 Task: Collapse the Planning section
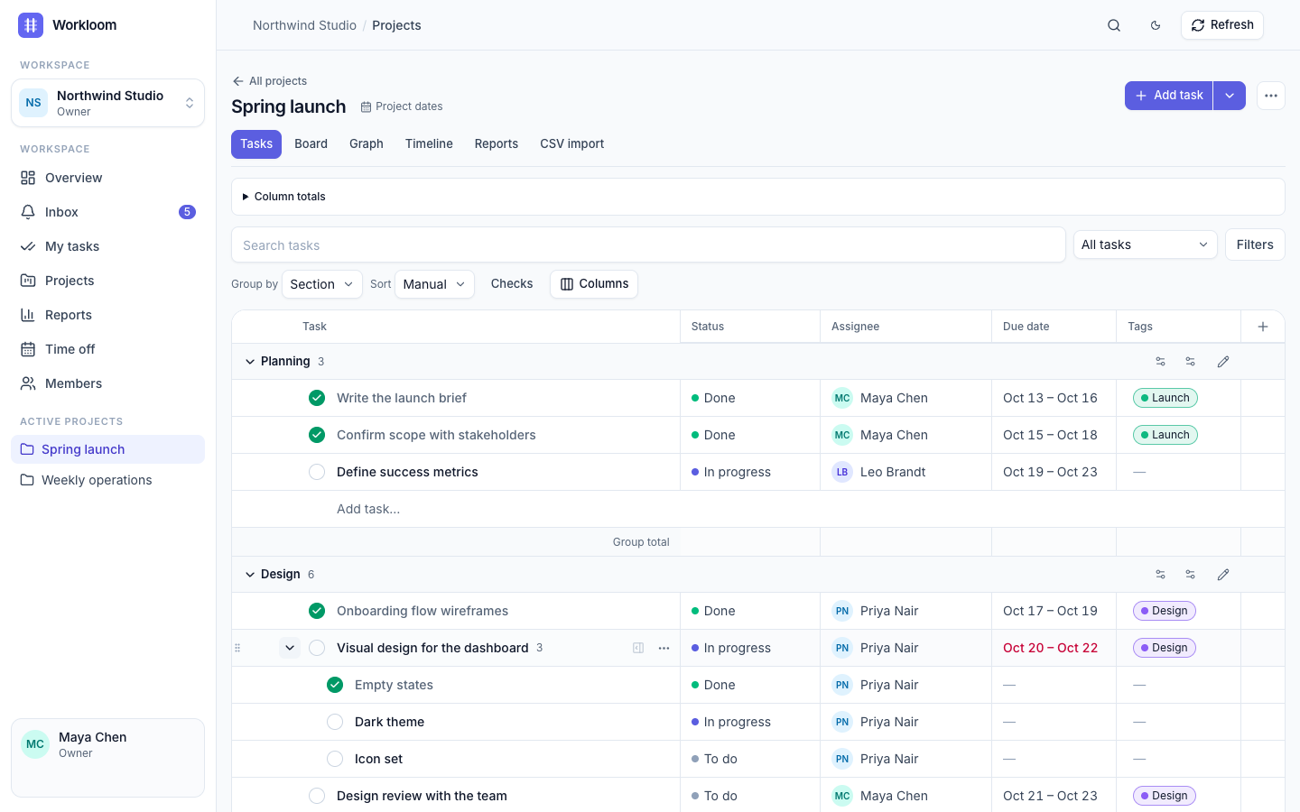250,362
